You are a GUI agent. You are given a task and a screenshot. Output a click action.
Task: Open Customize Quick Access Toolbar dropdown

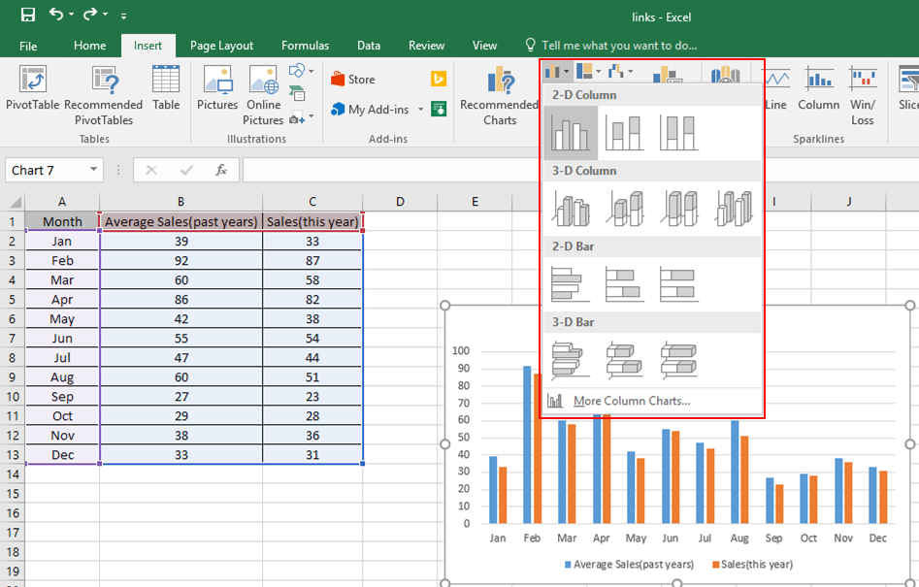[x=123, y=16]
